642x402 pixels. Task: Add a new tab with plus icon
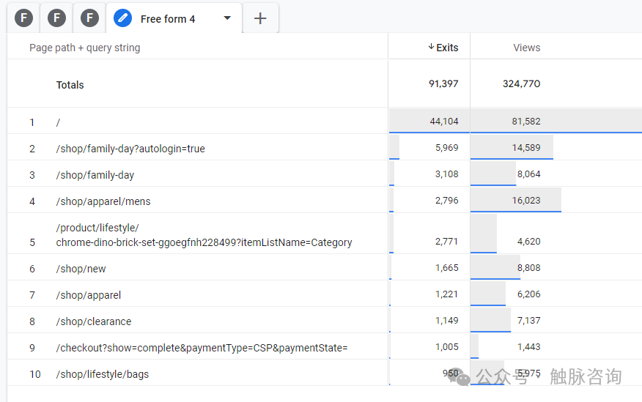[x=260, y=18]
